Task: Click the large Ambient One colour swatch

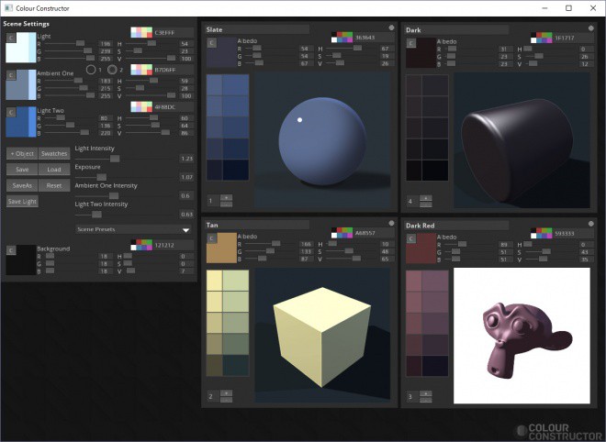Action: click(21, 84)
